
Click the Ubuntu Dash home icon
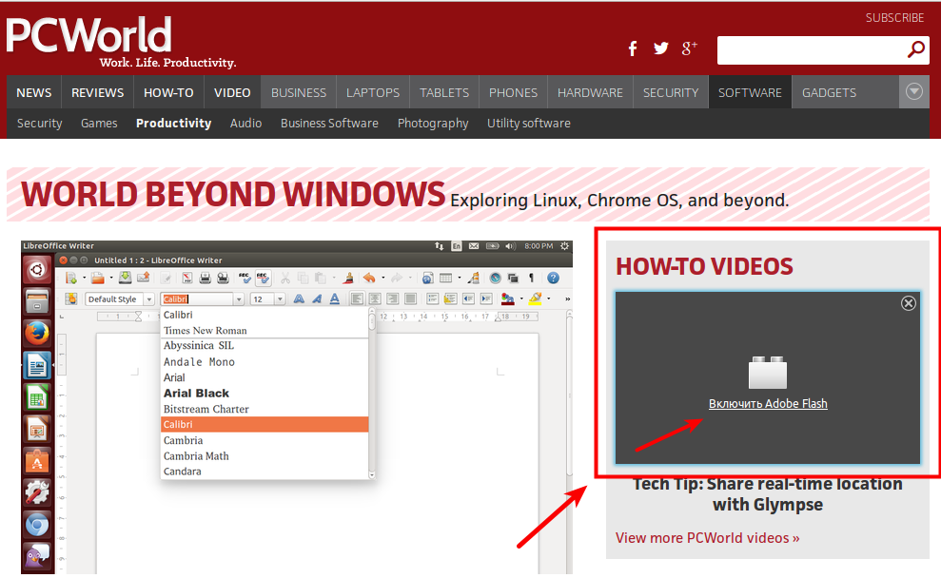click(36, 270)
